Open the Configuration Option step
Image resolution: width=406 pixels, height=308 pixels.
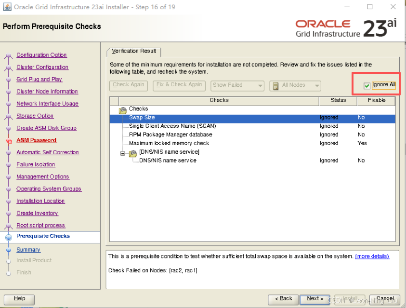point(41,55)
